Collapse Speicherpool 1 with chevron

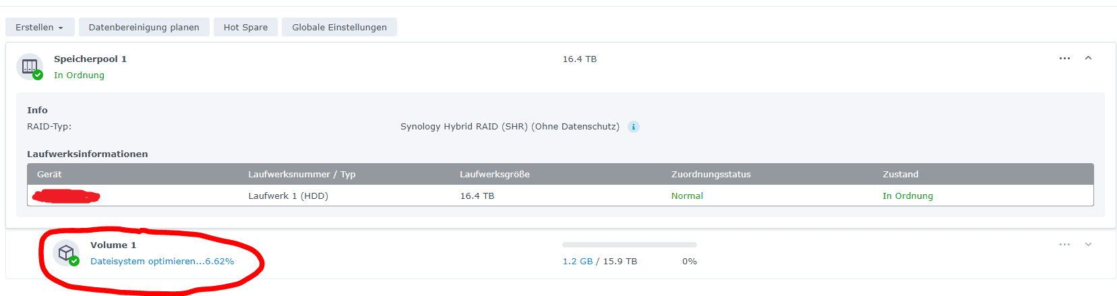[x=1088, y=58]
